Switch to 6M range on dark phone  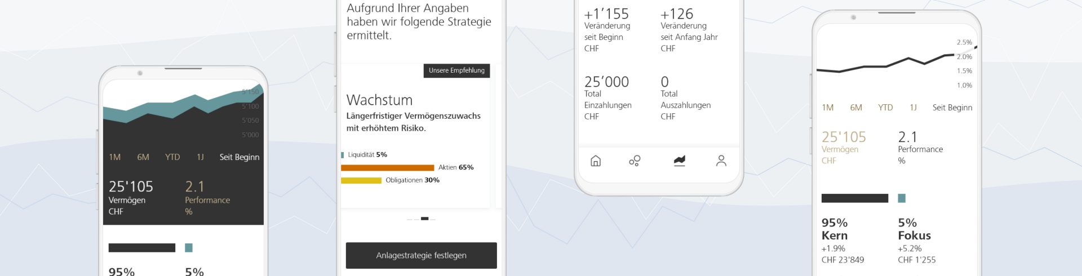pyautogui.click(x=143, y=157)
